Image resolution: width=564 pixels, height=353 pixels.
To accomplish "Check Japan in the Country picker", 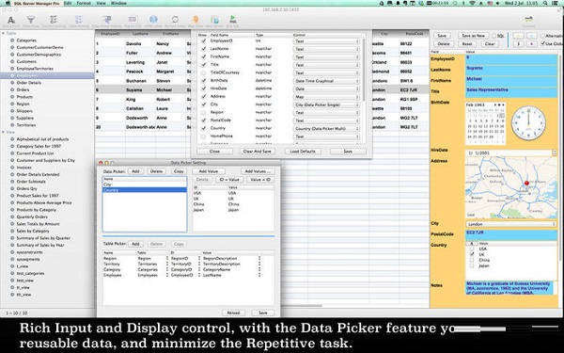I will [x=472, y=265].
